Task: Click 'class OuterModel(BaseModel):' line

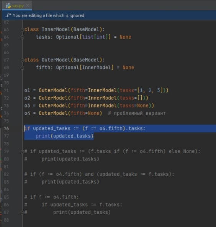Action: tap(65, 60)
